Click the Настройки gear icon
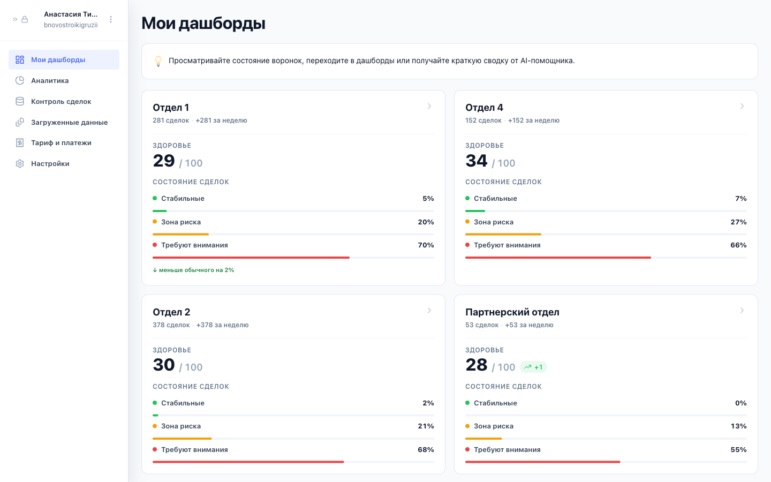Screen dimensions: 771x482 20,163
